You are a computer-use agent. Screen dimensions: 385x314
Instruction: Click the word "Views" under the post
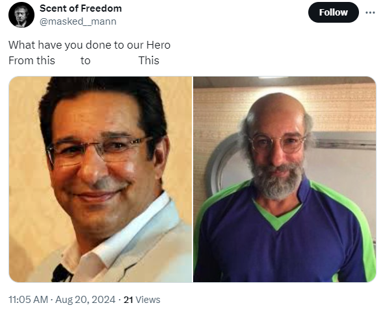pyautogui.click(x=148, y=300)
